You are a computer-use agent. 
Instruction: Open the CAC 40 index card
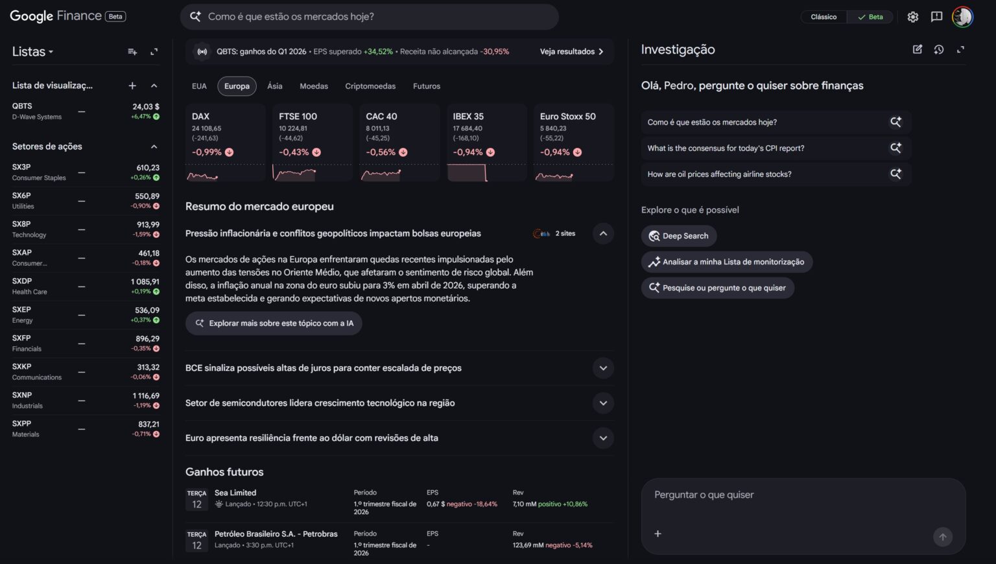pyautogui.click(x=399, y=142)
